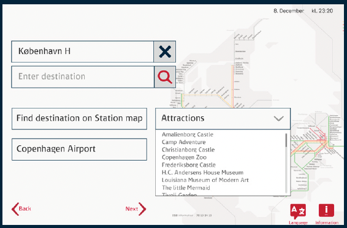Viewport: 347px width, 228px height.
Task: Open Find destination on Station map
Action: (x=79, y=119)
